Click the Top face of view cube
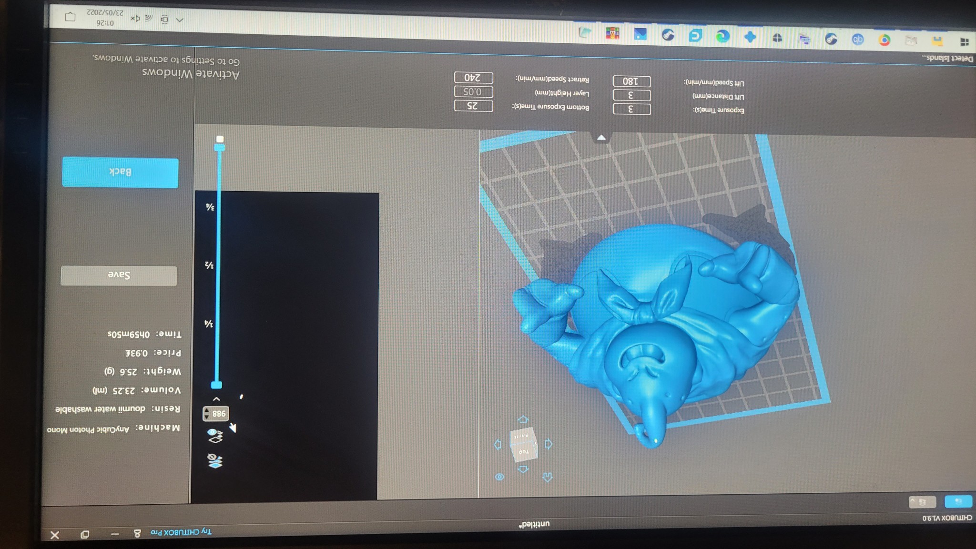Viewport: 976px width, 549px height. pos(524,451)
